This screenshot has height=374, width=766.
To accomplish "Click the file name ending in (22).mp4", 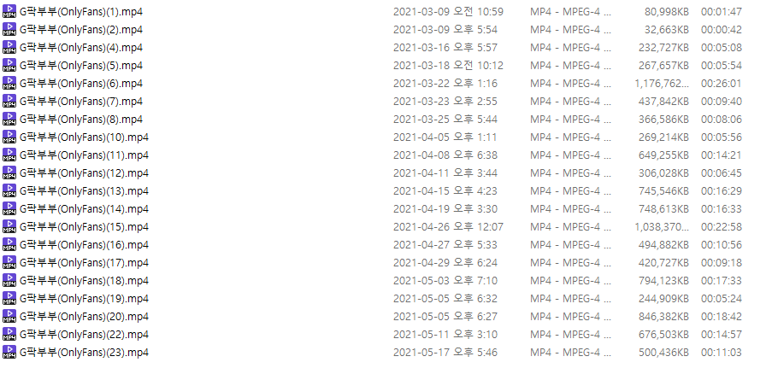I will (x=84, y=334).
